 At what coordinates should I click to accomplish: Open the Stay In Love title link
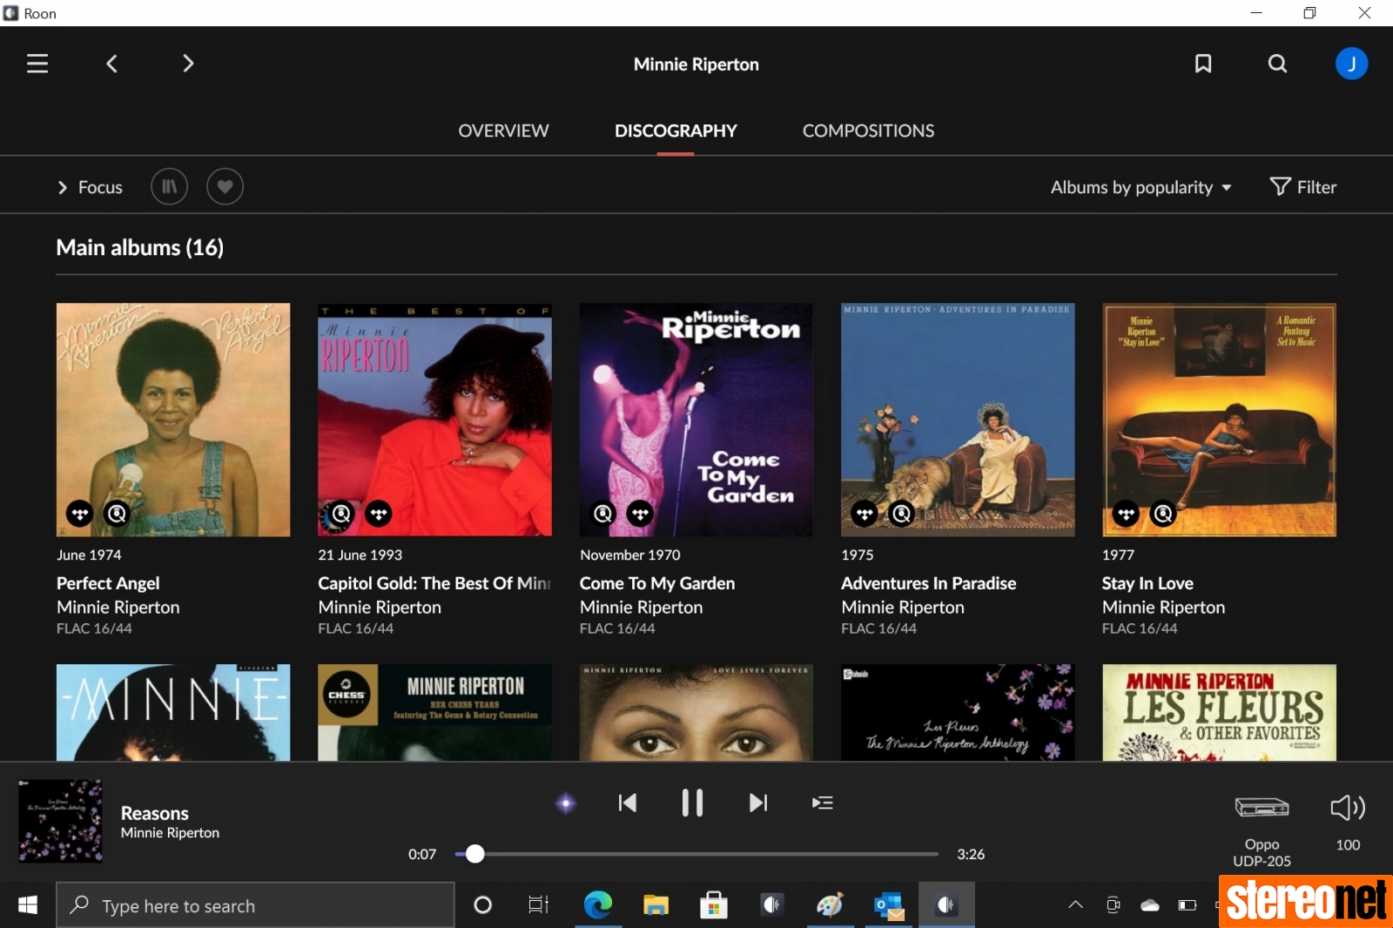click(x=1147, y=583)
